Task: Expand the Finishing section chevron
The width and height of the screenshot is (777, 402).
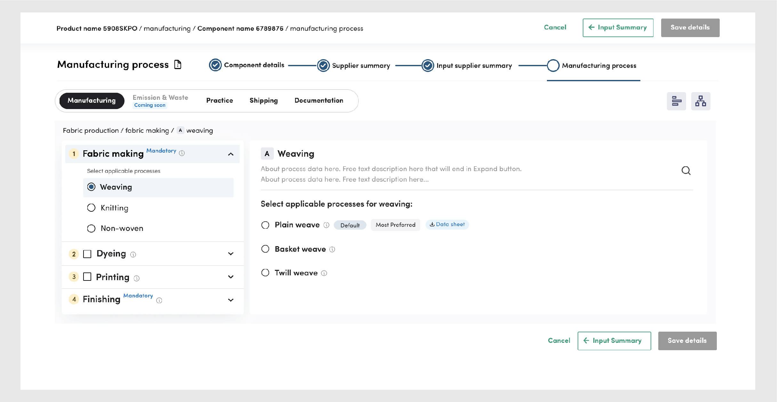Action: click(231, 300)
